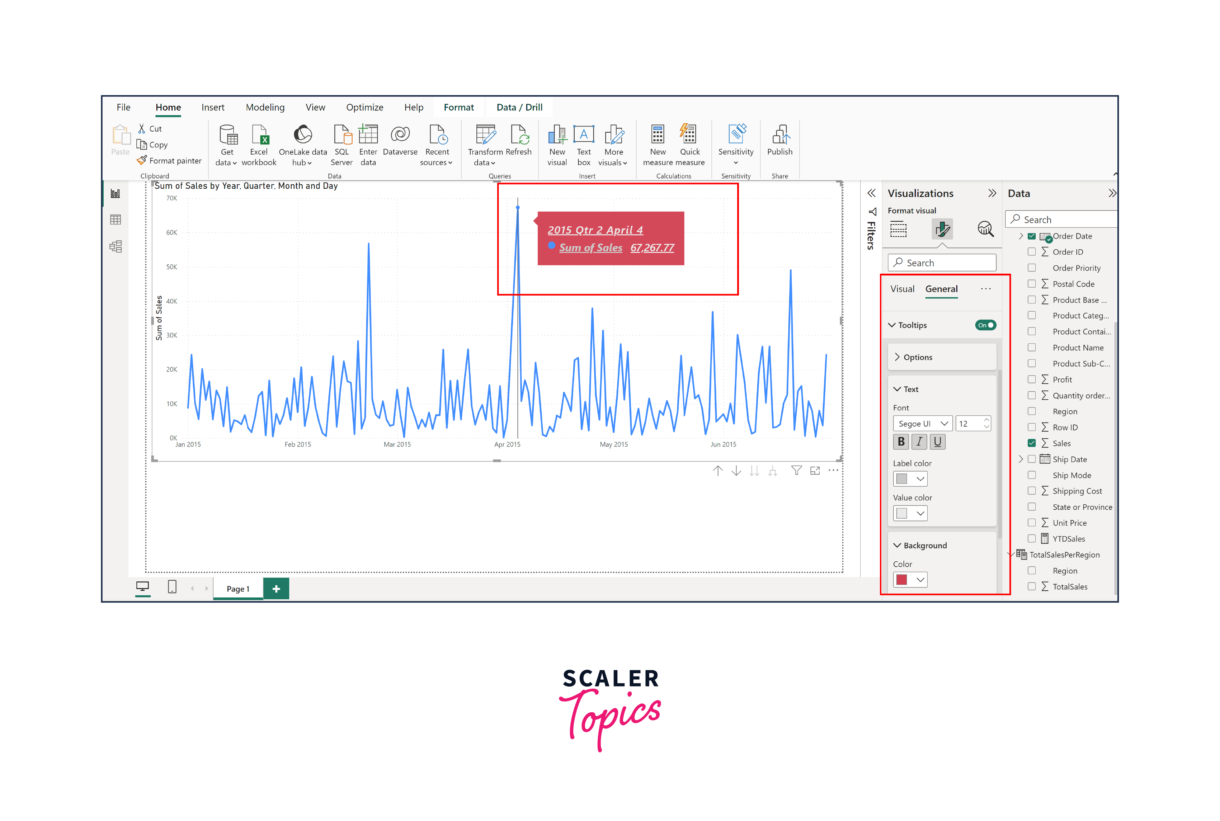This screenshot has width=1220, height=821.
Task: Open the Analytics pane magnifier icon
Action: (x=985, y=229)
